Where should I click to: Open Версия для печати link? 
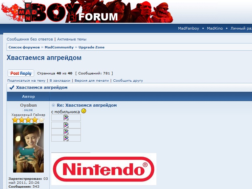pos(92,80)
